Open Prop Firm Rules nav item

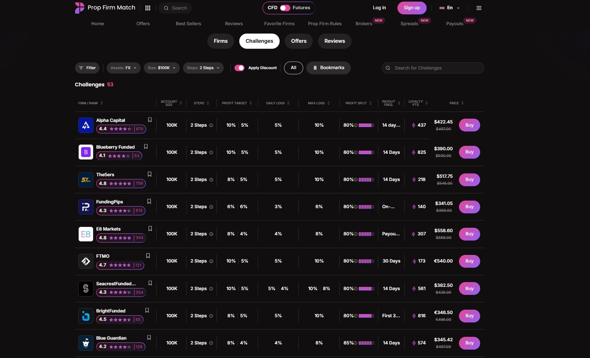click(x=325, y=24)
